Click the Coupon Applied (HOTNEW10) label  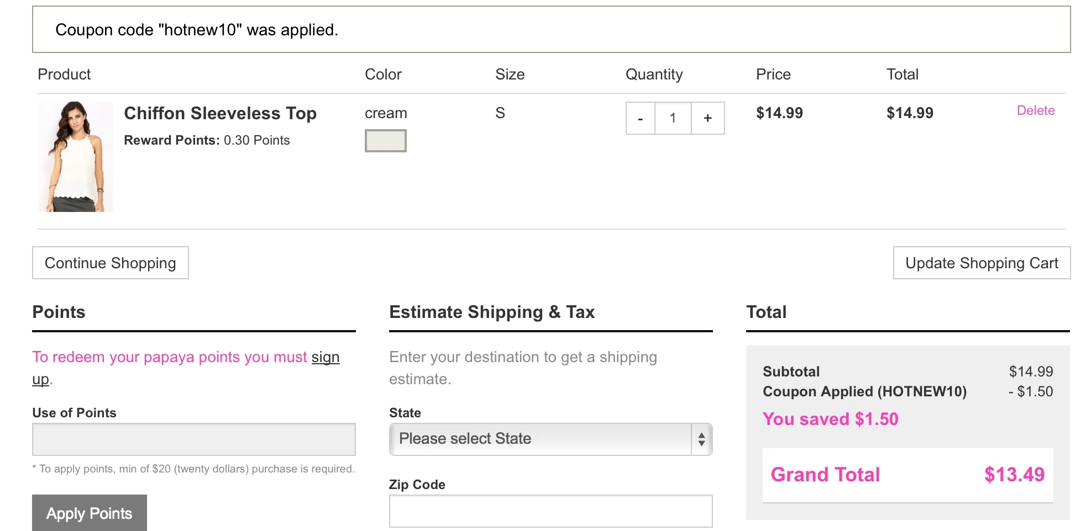click(x=865, y=391)
